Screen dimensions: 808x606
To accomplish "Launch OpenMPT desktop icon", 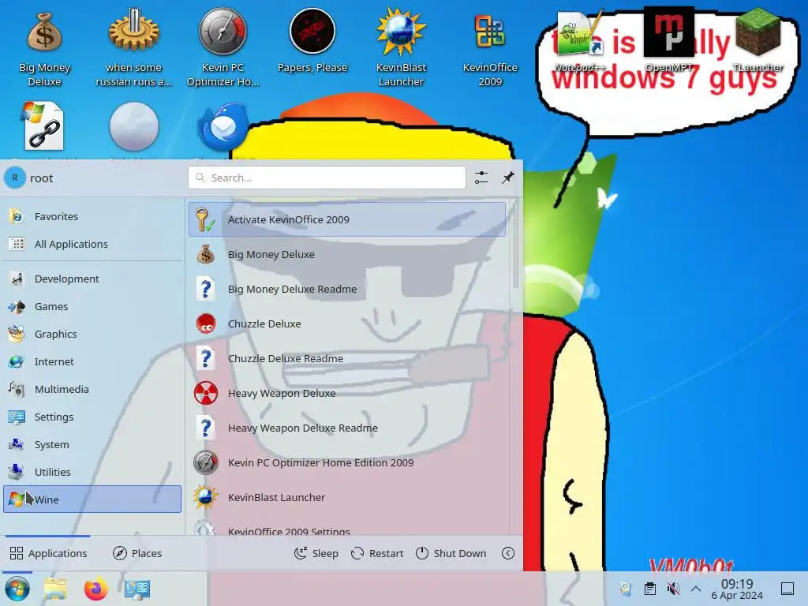I will (x=668, y=41).
